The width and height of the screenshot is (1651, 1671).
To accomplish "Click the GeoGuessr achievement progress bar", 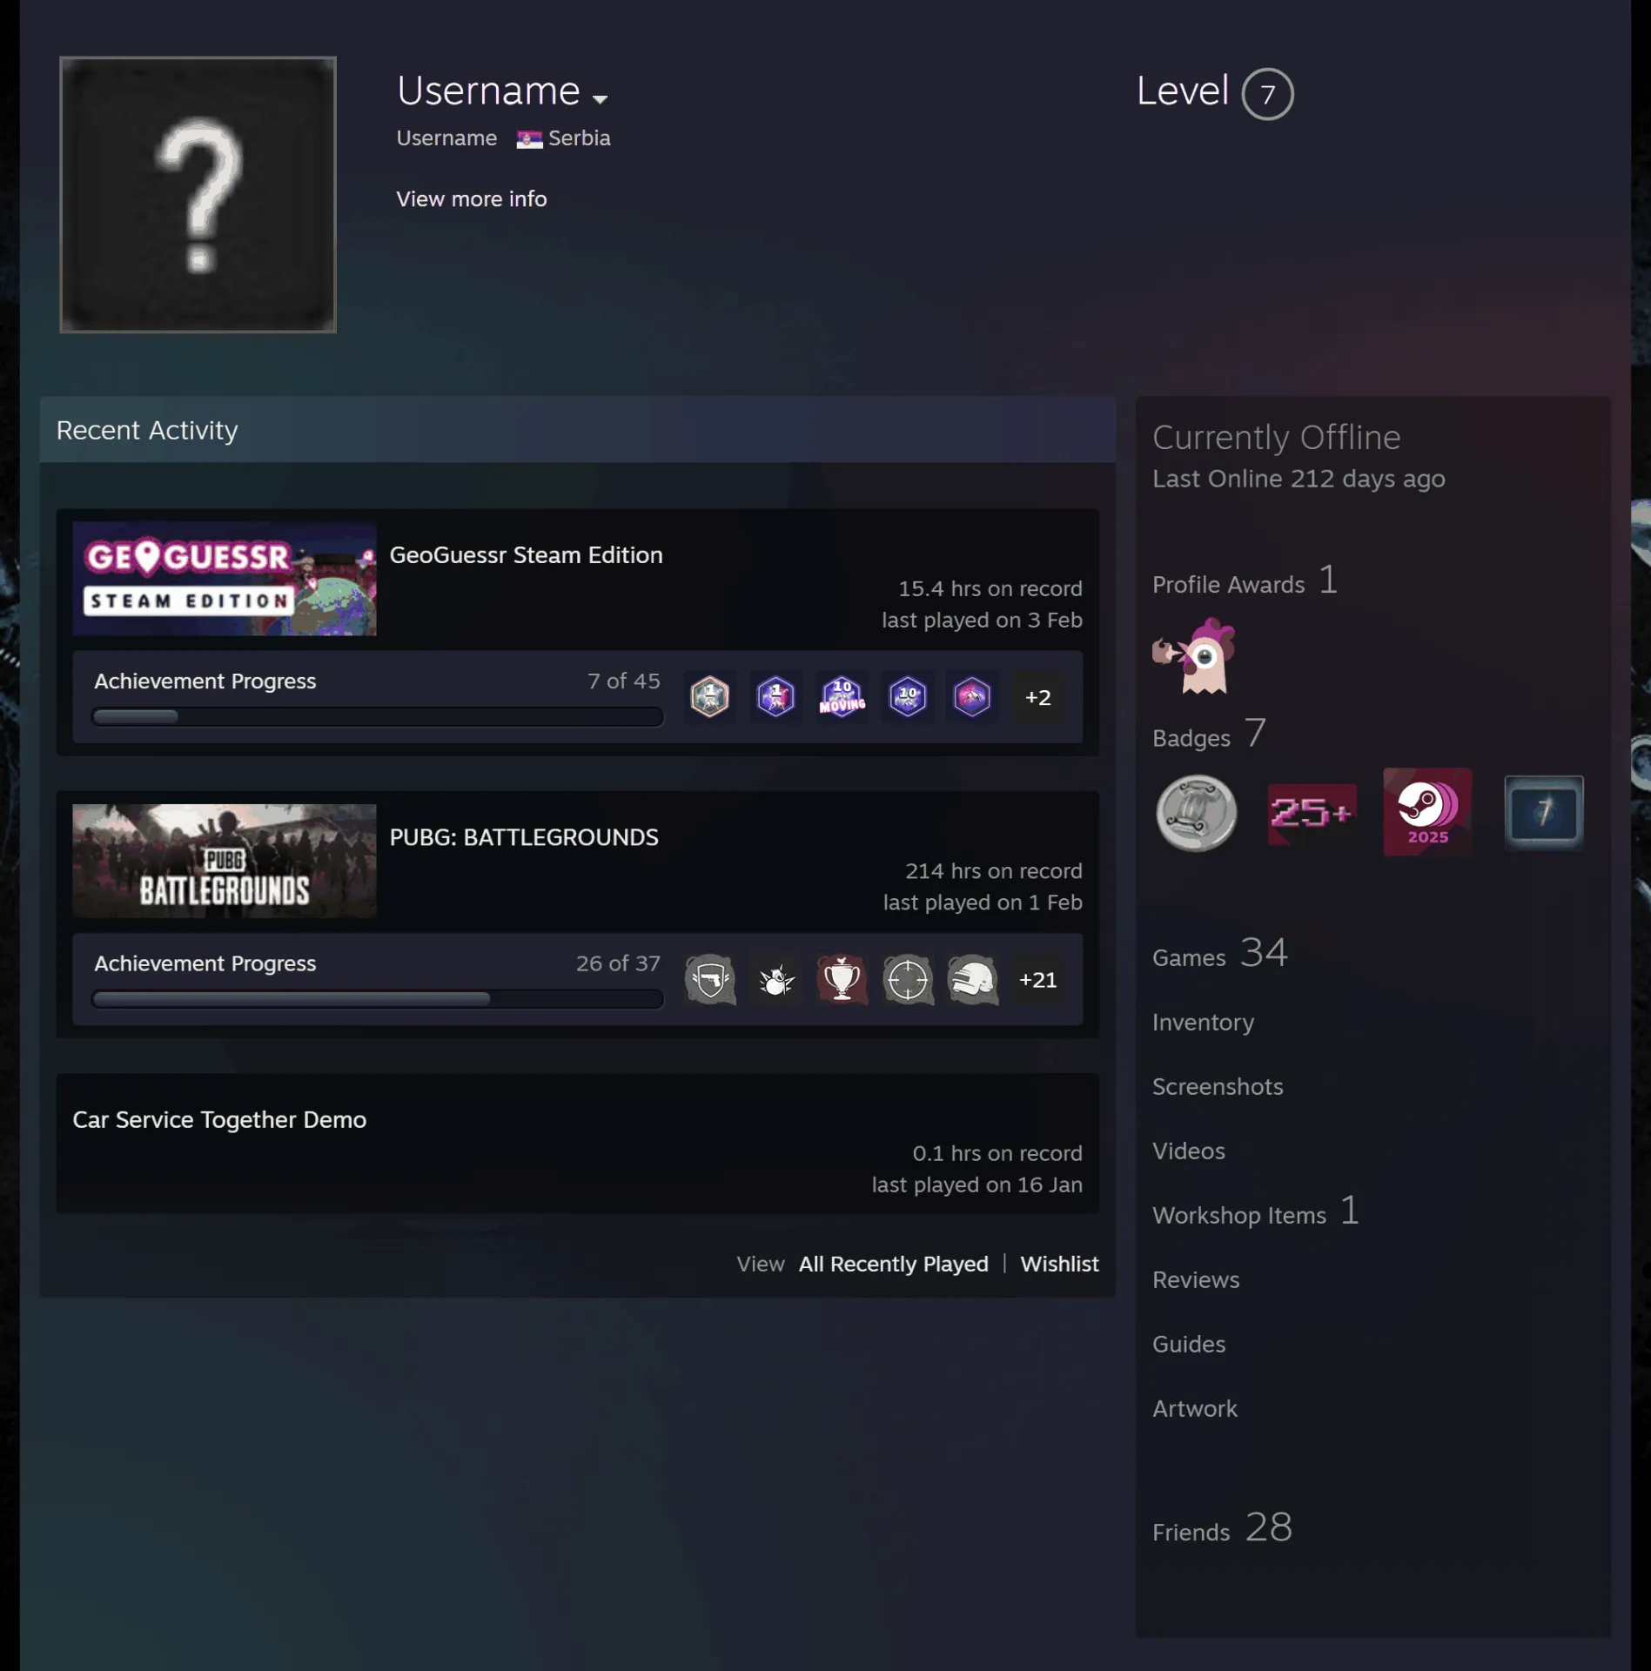I will pyautogui.click(x=378, y=716).
